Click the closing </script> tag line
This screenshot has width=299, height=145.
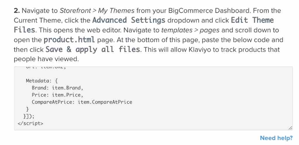30,123
